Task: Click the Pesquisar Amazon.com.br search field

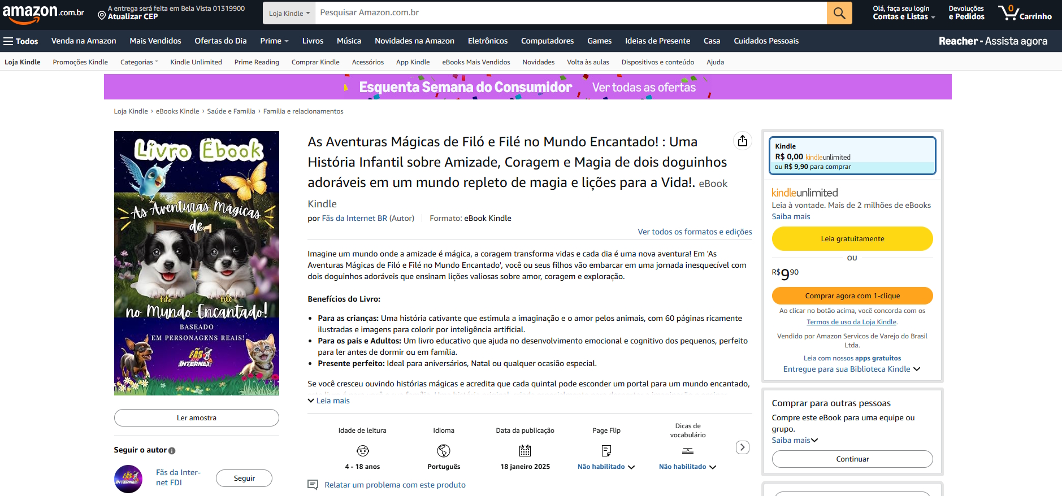Action: (x=570, y=13)
